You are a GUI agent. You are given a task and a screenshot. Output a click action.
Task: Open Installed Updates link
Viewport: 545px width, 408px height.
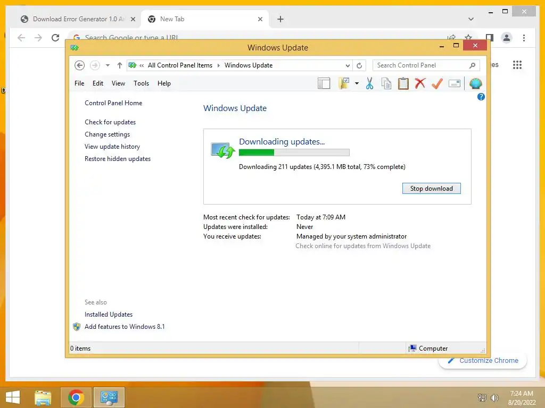tap(109, 314)
